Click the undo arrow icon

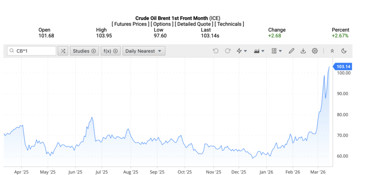215,51
